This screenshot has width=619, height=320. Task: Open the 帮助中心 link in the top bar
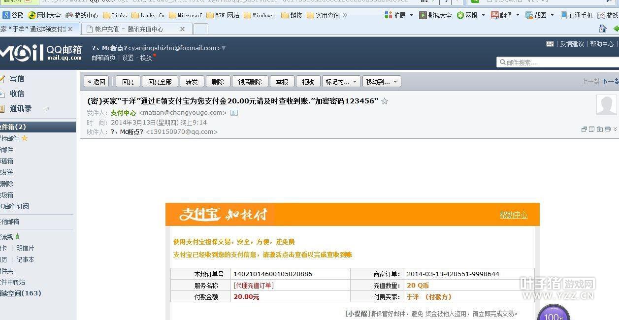602,44
